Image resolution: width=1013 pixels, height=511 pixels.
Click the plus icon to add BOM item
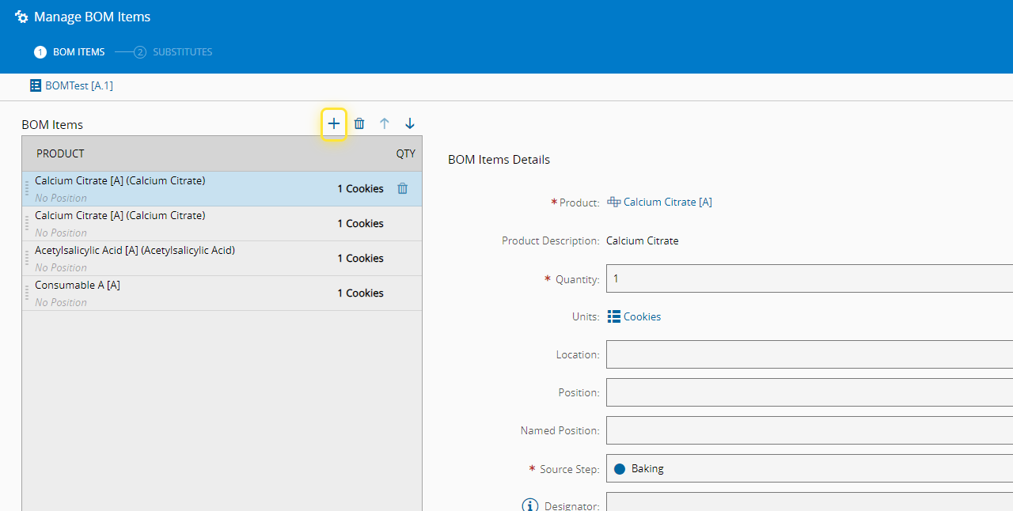334,123
